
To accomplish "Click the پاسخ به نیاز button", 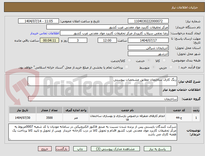I will [x=157, y=149].
